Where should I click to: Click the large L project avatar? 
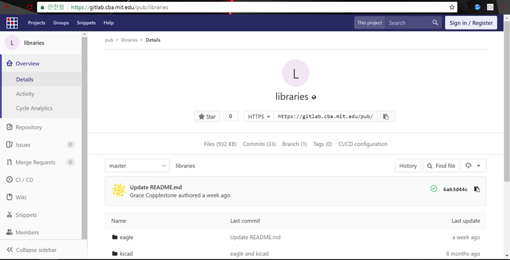point(295,73)
